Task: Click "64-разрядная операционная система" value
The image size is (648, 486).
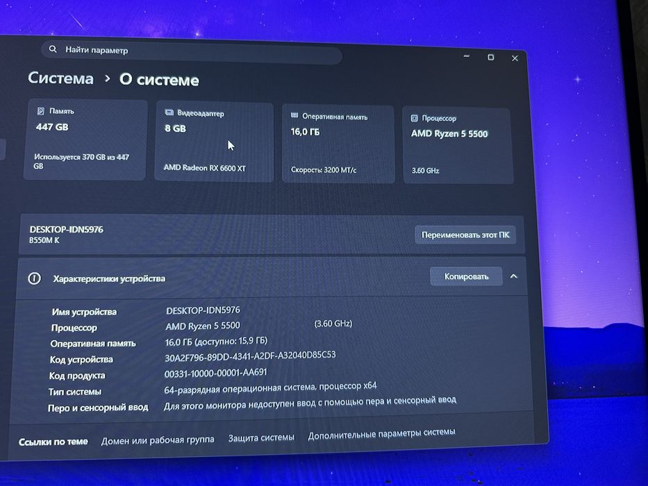Action: 240,389
